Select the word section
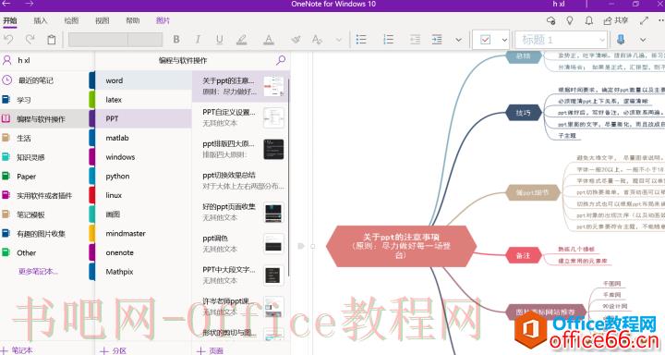 143,80
